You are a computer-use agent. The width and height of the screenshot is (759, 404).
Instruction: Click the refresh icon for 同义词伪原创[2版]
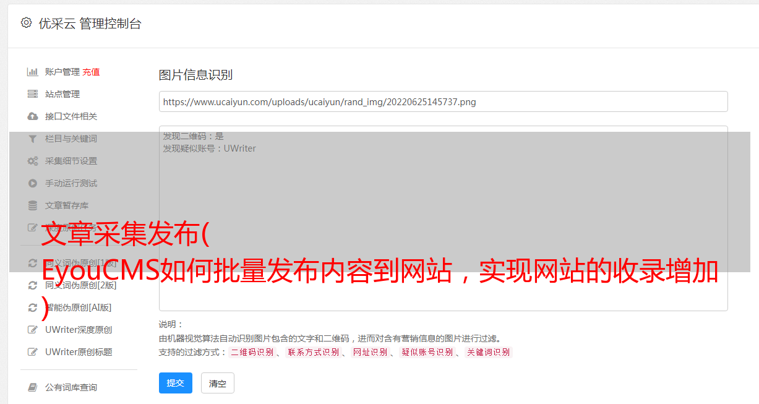(33, 285)
